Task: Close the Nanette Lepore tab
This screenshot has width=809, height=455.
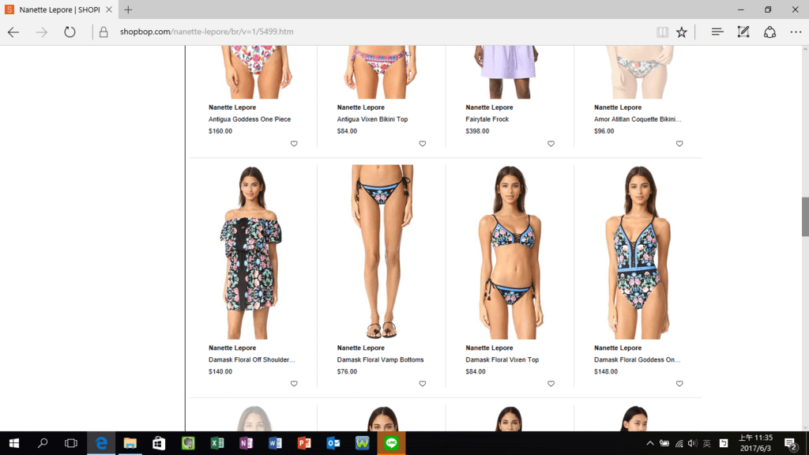Action: (109, 9)
